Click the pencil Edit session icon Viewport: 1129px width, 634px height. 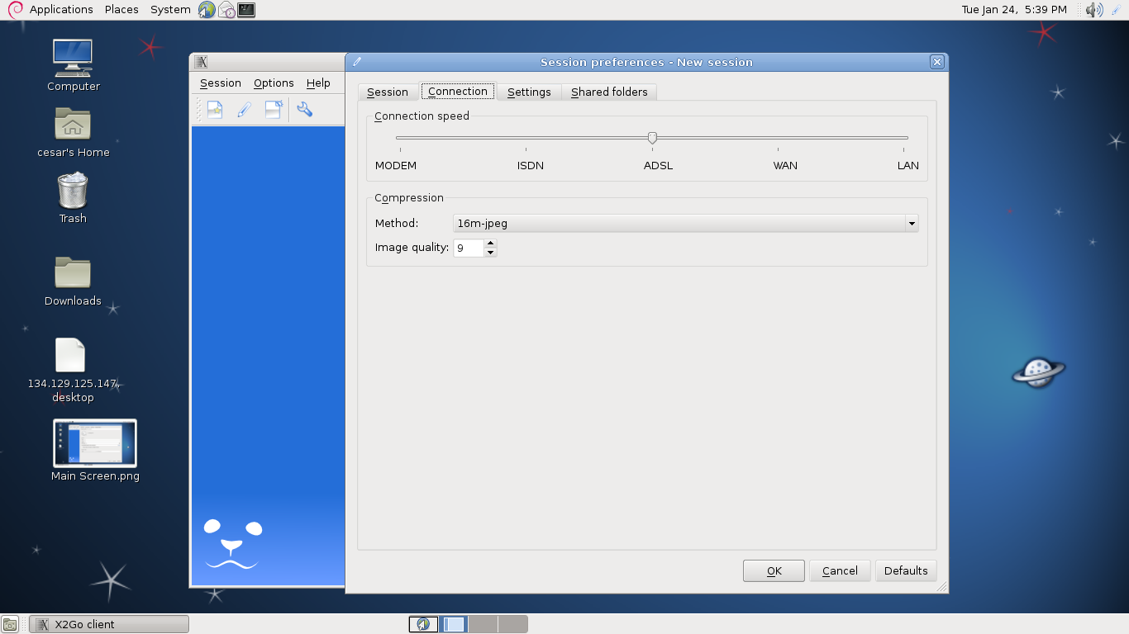point(244,110)
